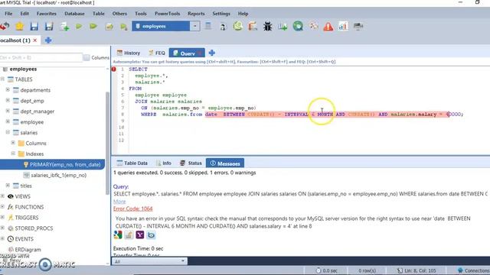Execute all queries with second green play icon
Viewport: 490px width, 275px height.
tap(93, 26)
